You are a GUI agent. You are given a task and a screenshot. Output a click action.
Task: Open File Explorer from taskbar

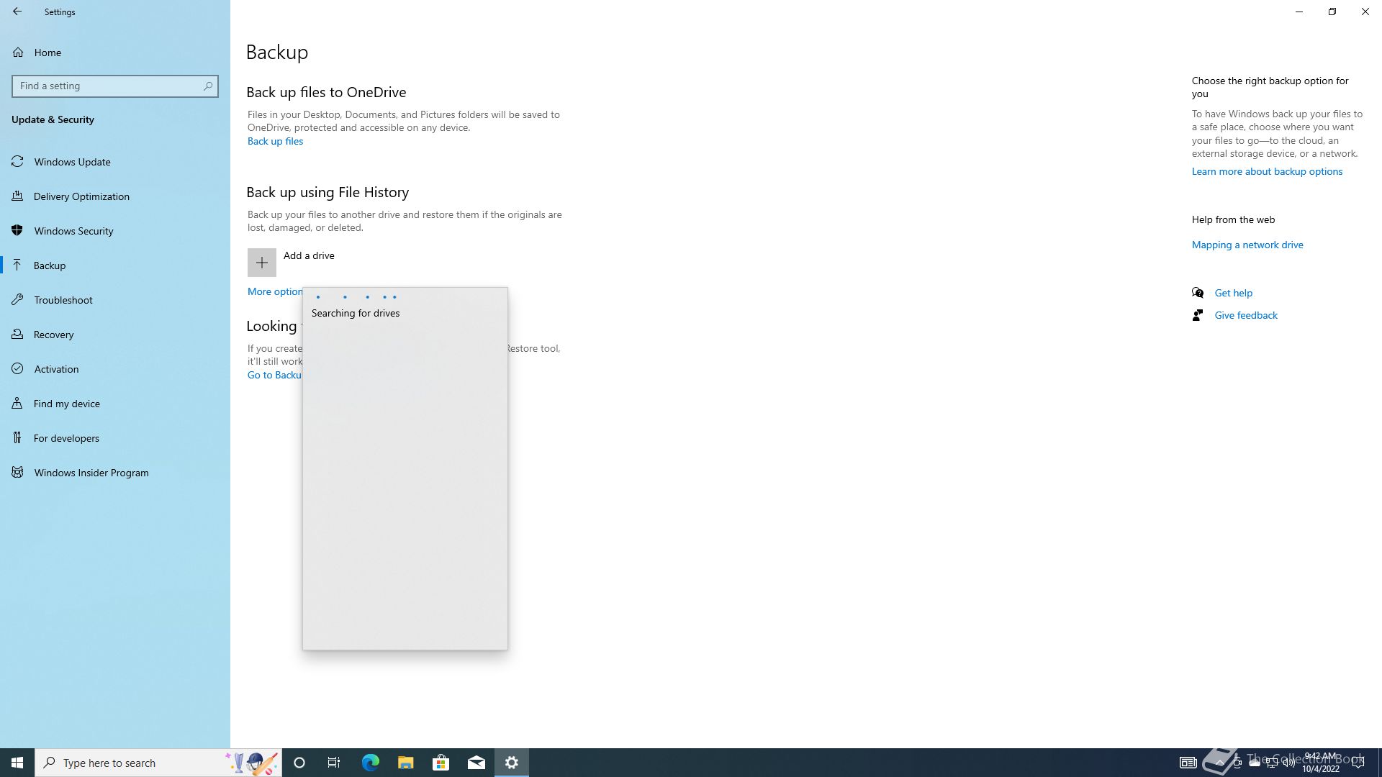pos(405,763)
